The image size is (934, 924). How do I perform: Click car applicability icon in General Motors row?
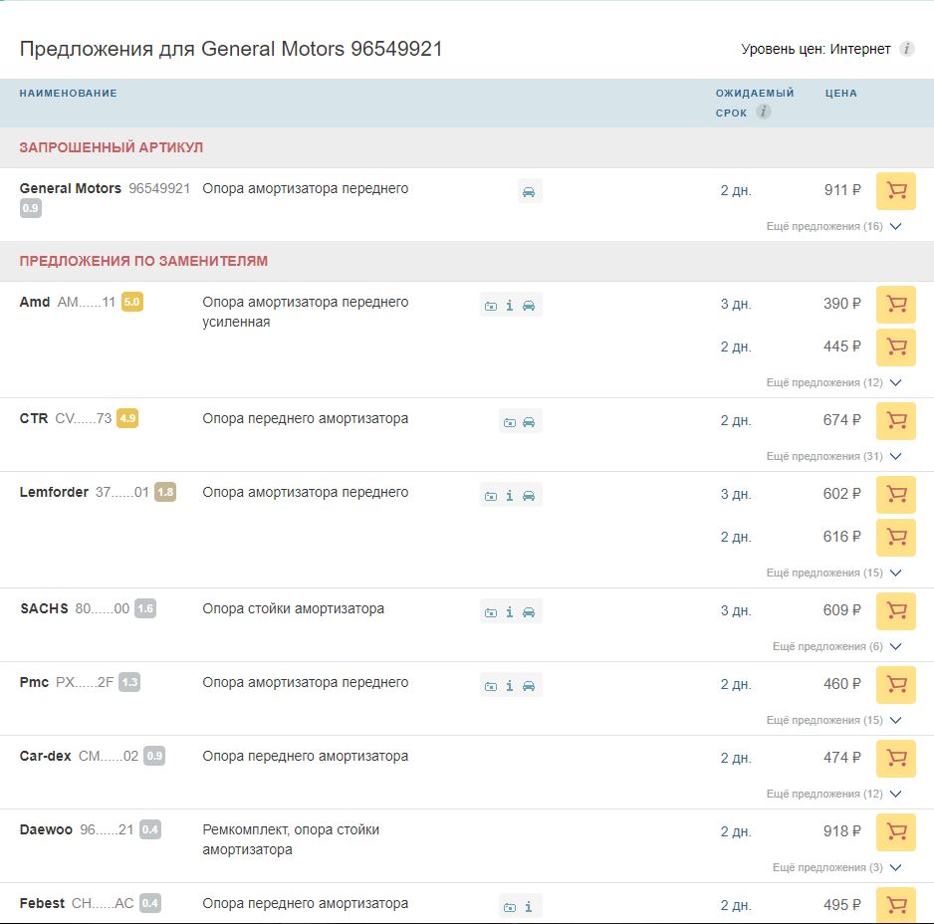(x=529, y=192)
